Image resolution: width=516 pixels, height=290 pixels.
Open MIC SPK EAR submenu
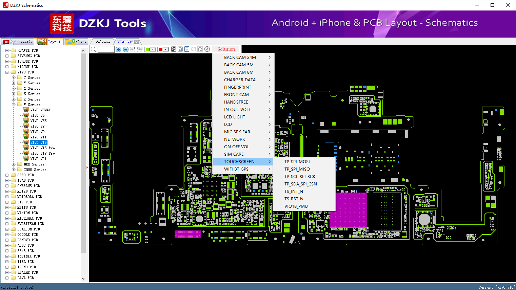(x=243, y=132)
